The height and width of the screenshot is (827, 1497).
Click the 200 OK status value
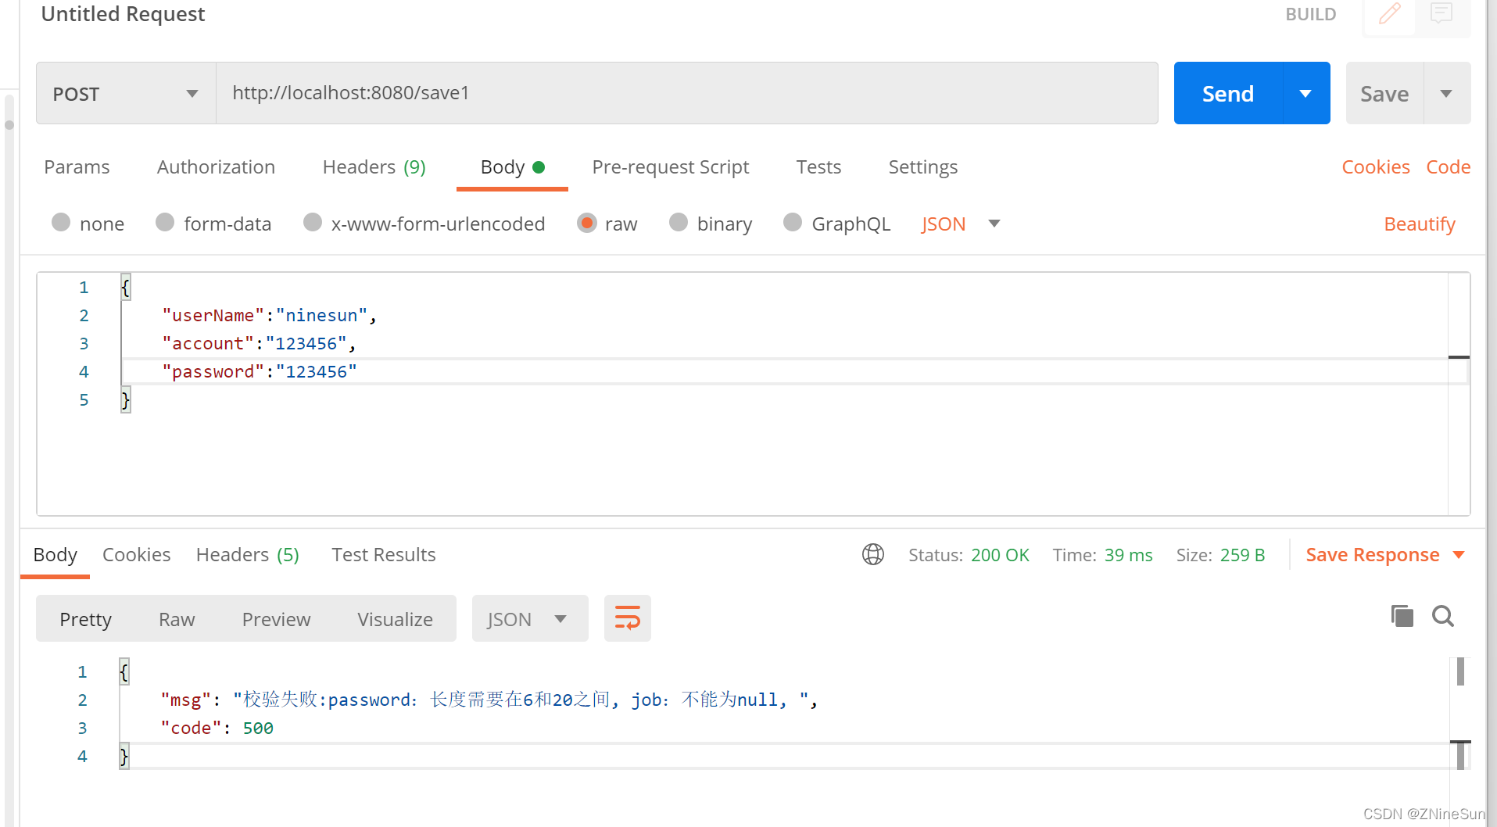coord(1000,555)
